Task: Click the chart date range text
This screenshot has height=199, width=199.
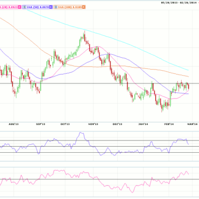Action: tap(179, 2)
